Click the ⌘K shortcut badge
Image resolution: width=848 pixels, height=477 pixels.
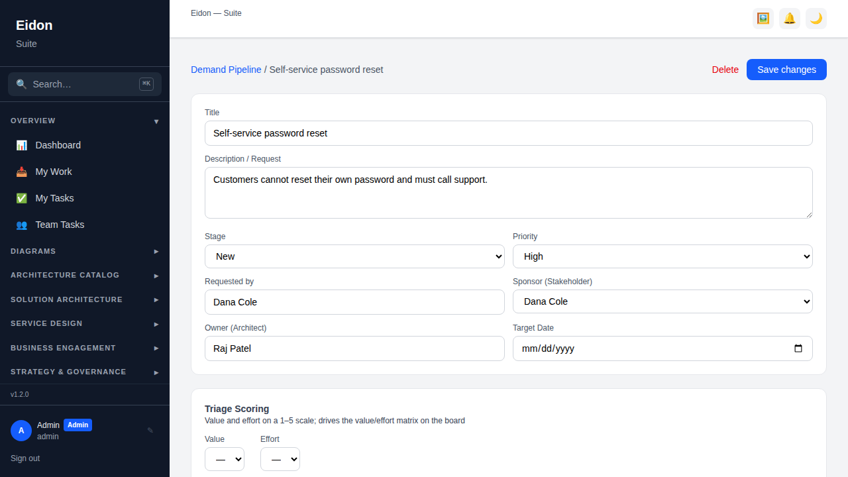coord(146,84)
